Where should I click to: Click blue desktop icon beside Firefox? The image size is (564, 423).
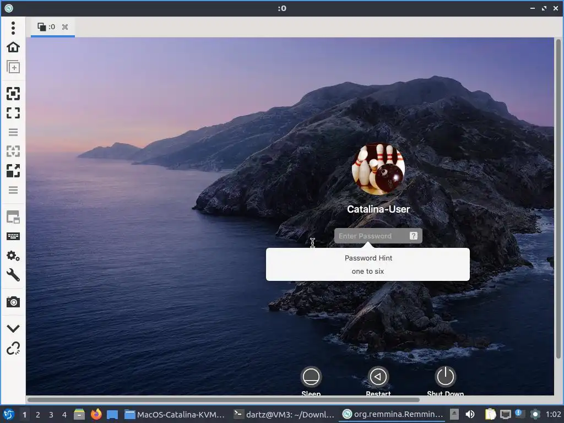pos(112,414)
